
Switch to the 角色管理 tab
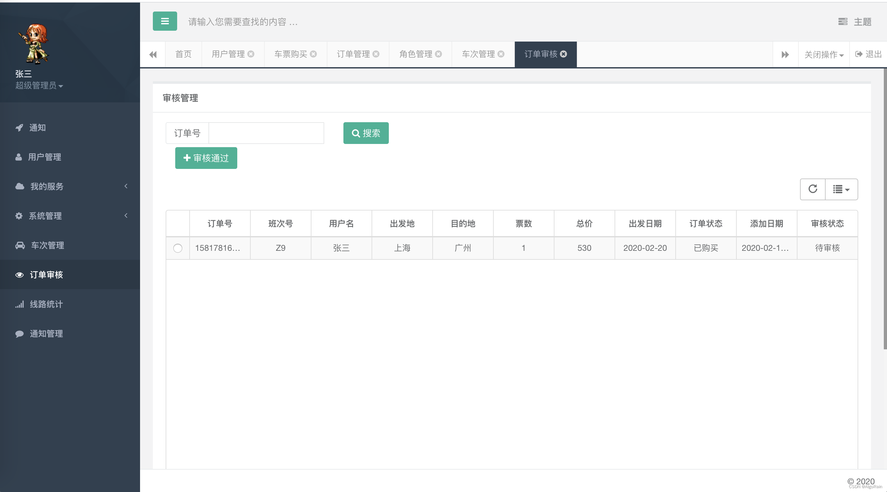416,54
